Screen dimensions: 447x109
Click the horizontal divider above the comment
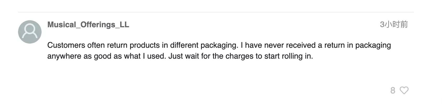click(x=216, y=12)
